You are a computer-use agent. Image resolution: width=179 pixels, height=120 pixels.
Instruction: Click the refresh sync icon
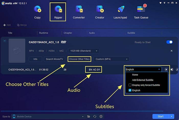(95, 116)
